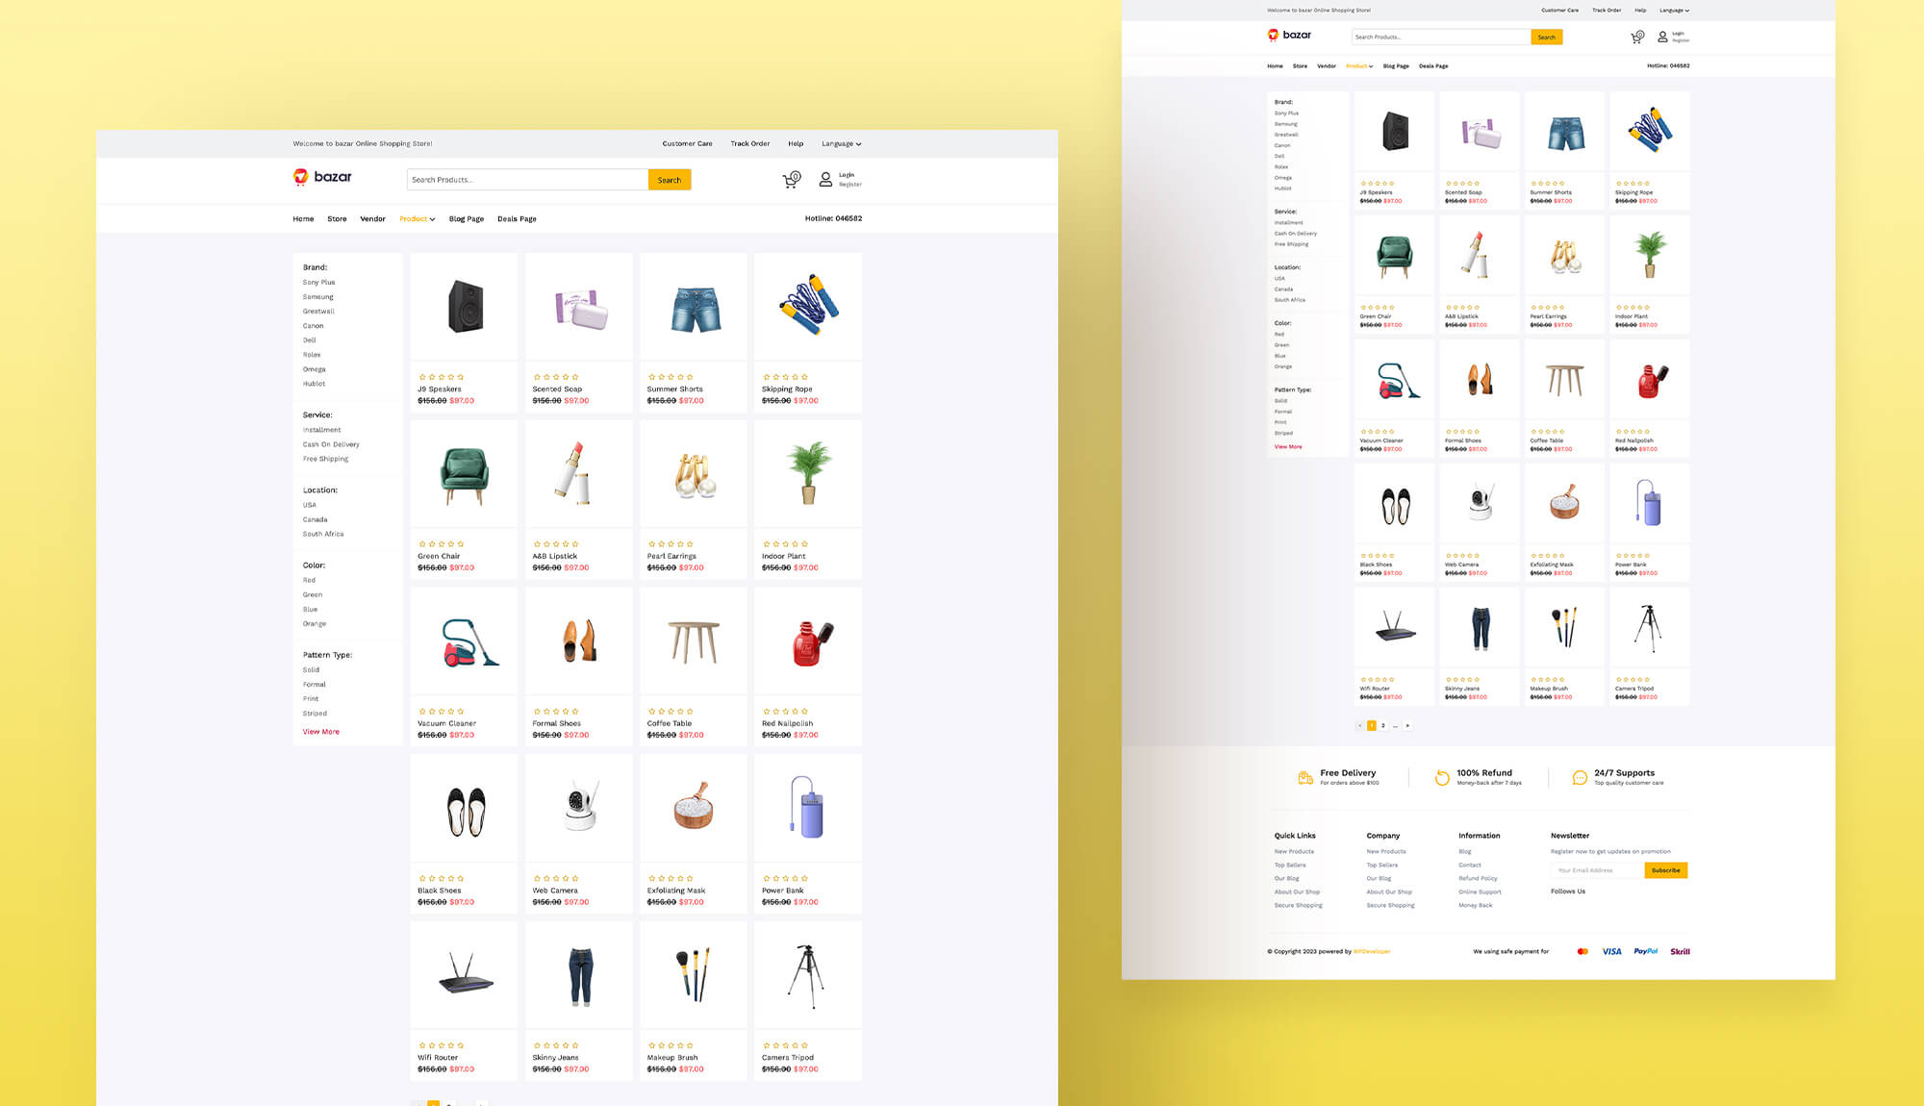Check the Striped pattern type filter
Viewport: 1924px width, 1106px height.
[x=314, y=713]
